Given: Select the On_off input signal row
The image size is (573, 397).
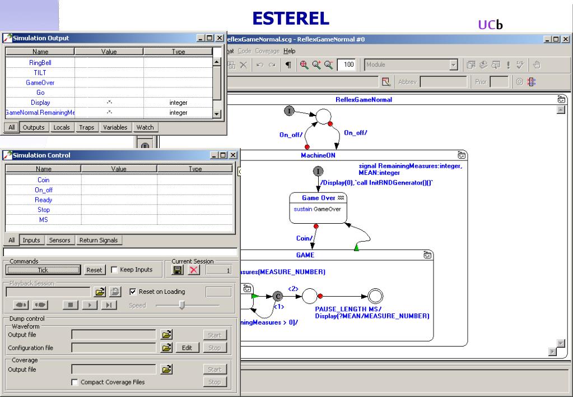Looking at the screenshot, I should pos(119,190).
